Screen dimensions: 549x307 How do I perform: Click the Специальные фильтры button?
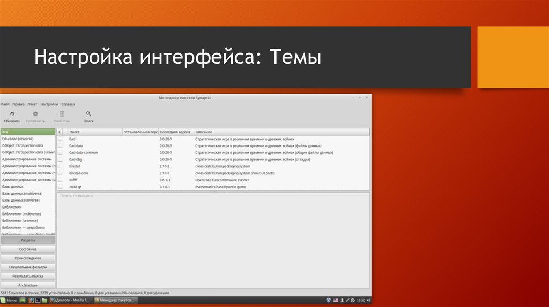pos(28,267)
